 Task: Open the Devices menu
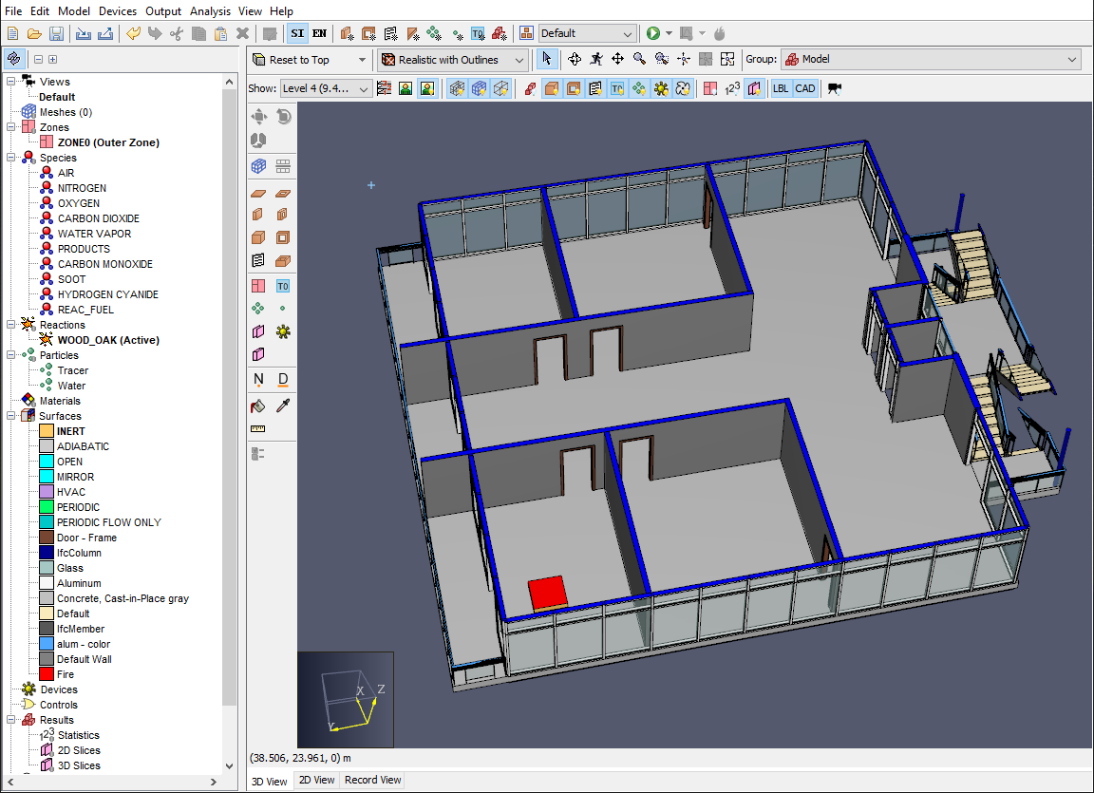117,11
